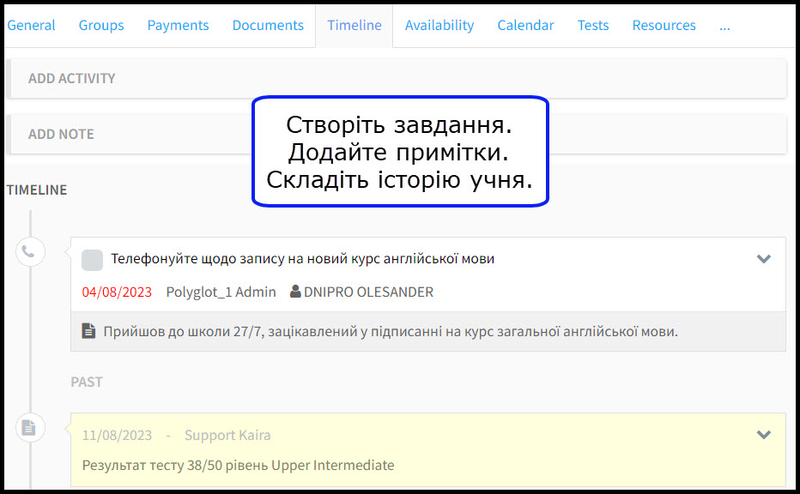Image resolution: width=800 pixels, height=494 pixels.
Task: Click the TIMELINE heading
Action: pyautogui.click(x=37, y=190)
